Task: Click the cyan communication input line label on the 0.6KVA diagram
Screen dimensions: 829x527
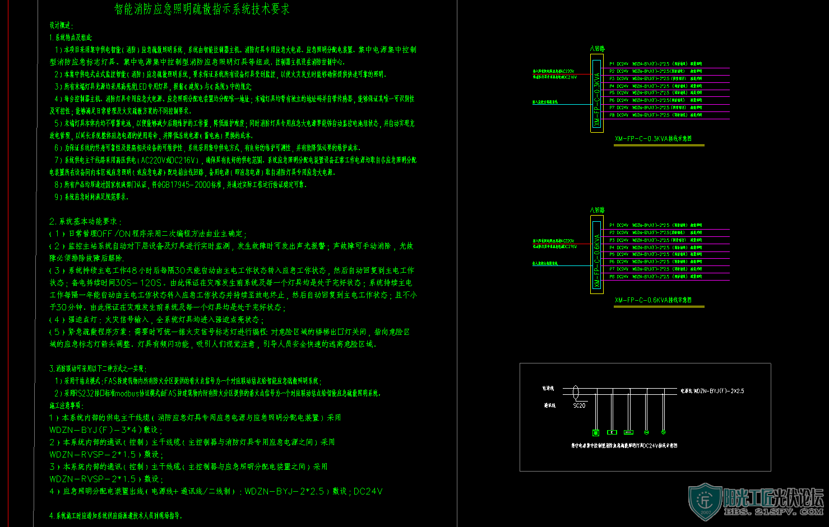Action: pos(545,263)
